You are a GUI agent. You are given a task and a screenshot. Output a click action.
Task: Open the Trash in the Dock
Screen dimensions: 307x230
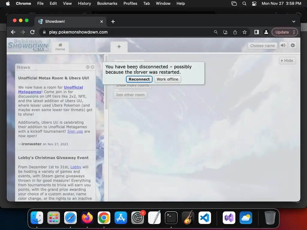(270, 218)
